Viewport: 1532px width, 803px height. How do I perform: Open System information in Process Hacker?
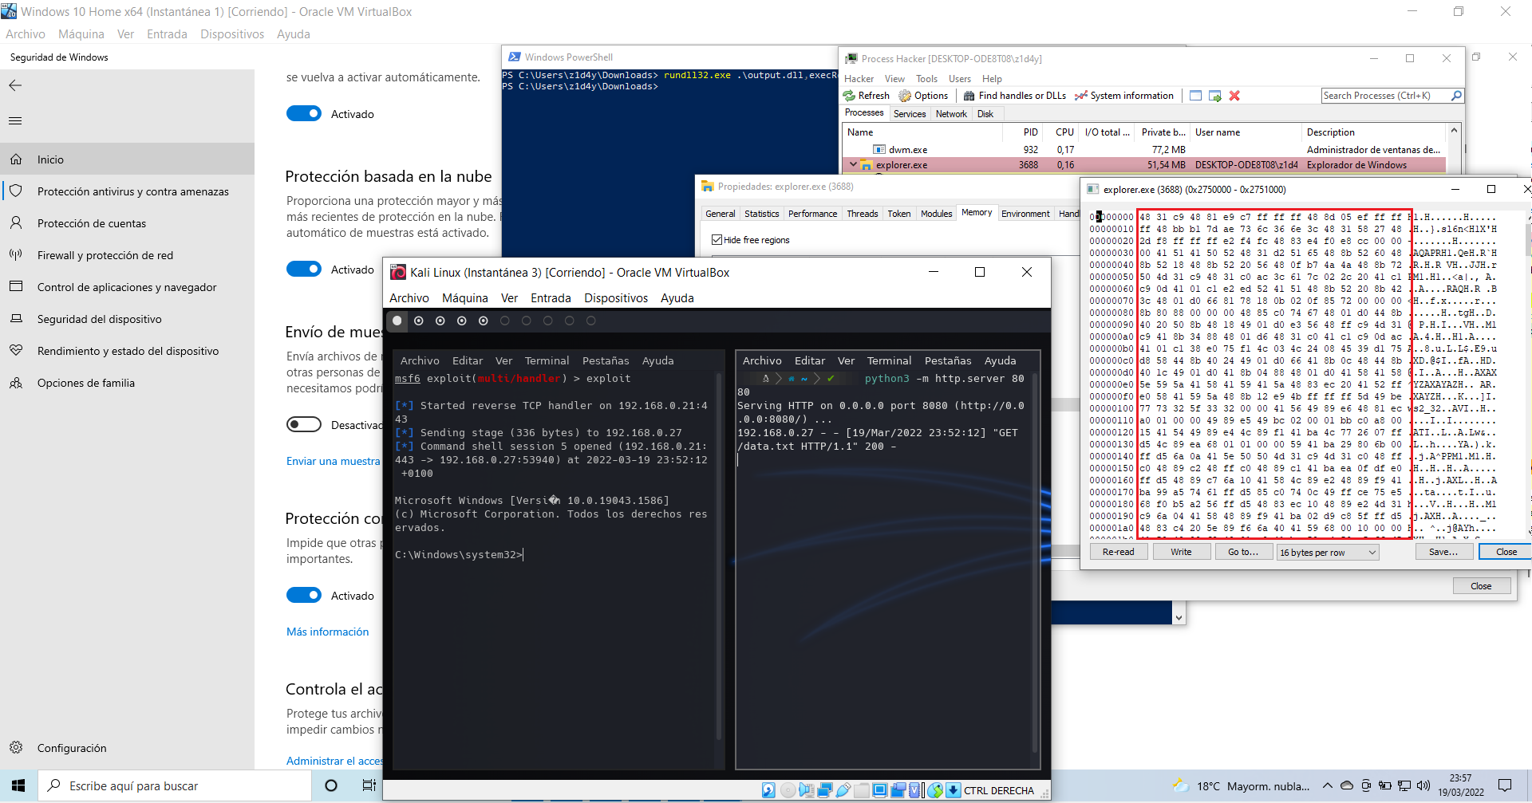tap(1124, 96)
